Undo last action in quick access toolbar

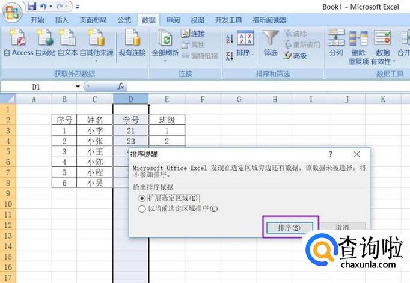pos(43,6)
